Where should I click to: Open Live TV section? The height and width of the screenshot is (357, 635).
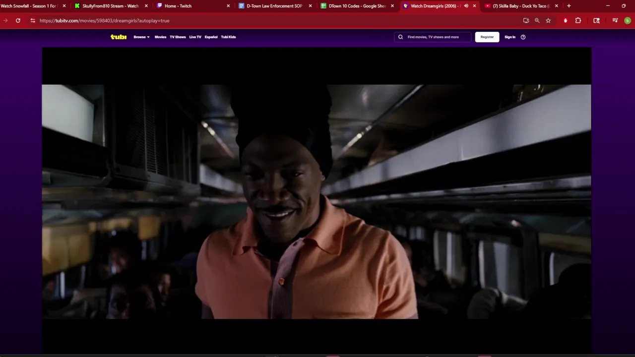(195, 37)
